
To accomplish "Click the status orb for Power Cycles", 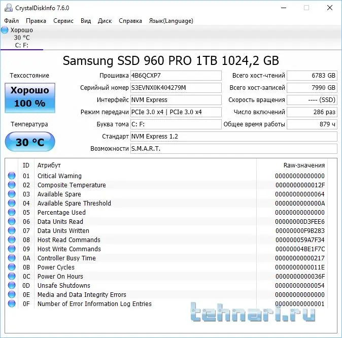I will pyautogui.click(x=12, y=267).
